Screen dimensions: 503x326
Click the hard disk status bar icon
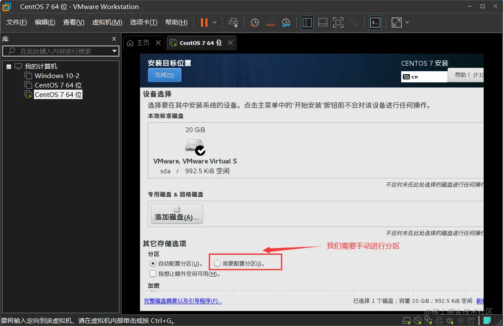406,320
